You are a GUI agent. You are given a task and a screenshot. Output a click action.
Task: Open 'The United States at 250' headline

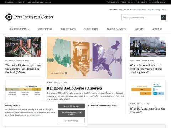pyautogui.click(x=23, y=69)
